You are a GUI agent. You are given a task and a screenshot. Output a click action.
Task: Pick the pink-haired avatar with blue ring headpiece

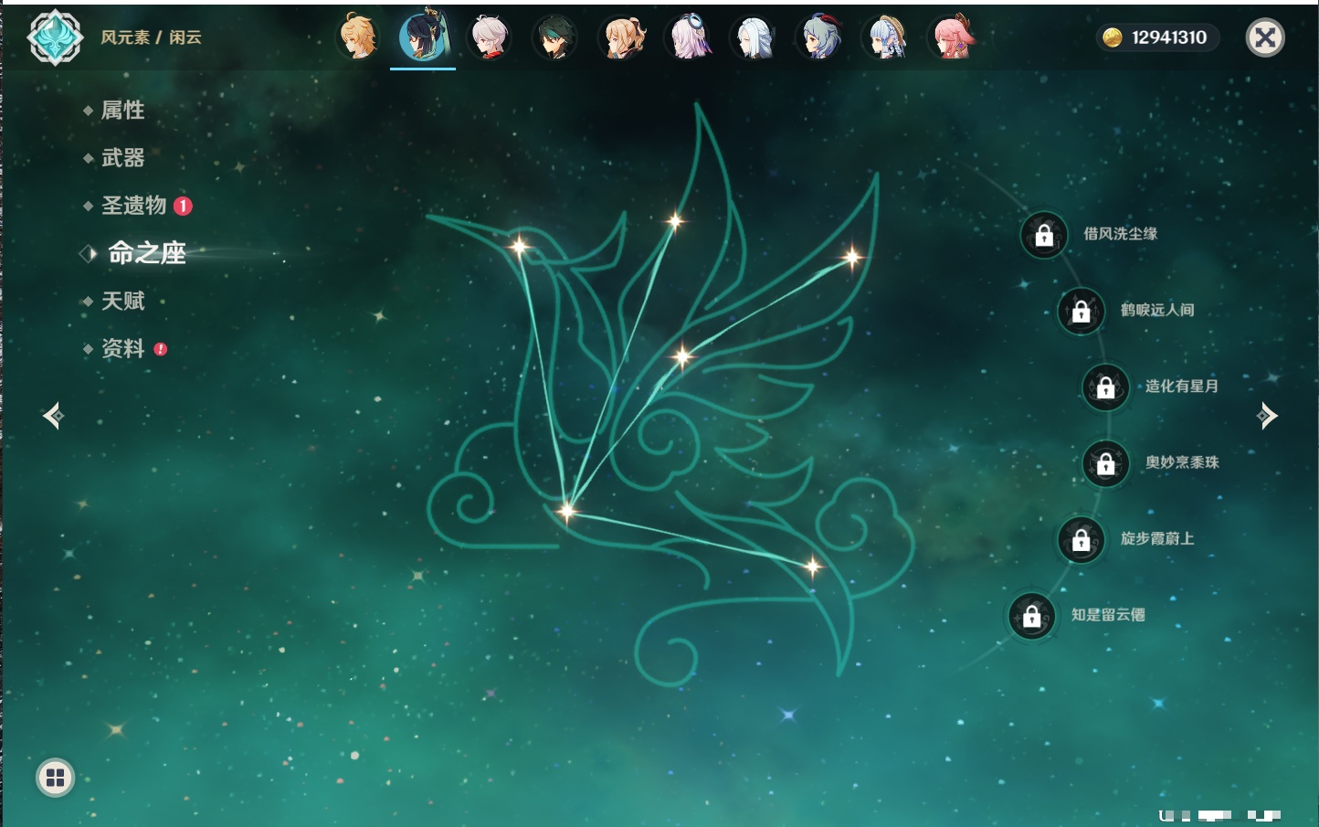pos(688,37)
